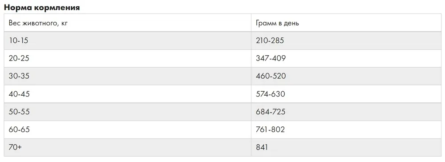Click the 70+ weight cell
The width and height of the screenshot is (445, 162).
(x=128, y=147)
